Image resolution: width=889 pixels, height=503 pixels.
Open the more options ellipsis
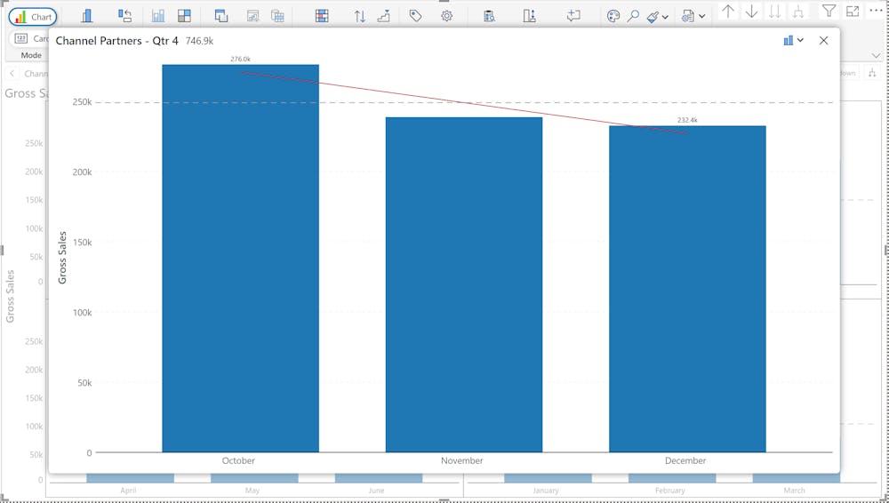click(876, 10)
